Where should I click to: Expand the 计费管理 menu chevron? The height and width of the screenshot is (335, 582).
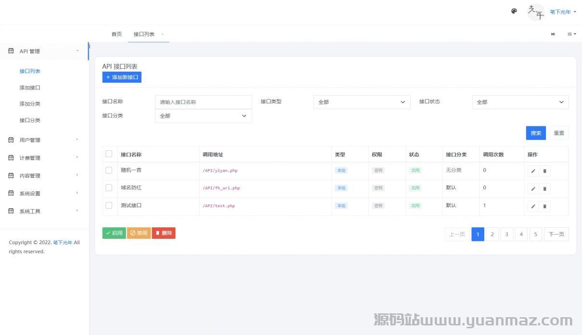coord(77,157)
